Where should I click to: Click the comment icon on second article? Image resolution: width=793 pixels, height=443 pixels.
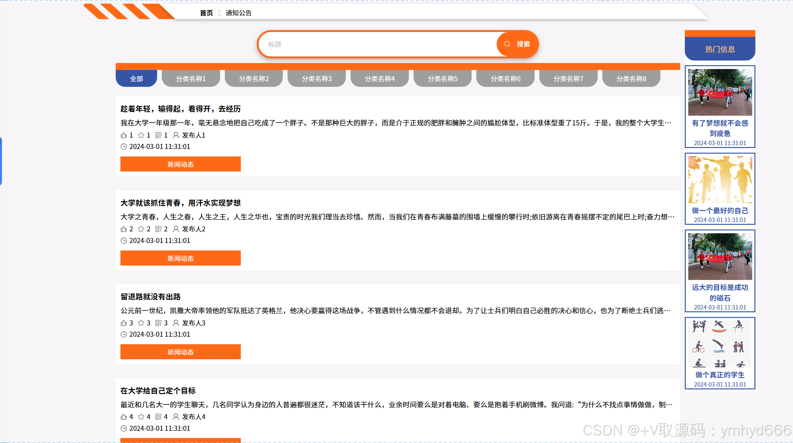158,229
